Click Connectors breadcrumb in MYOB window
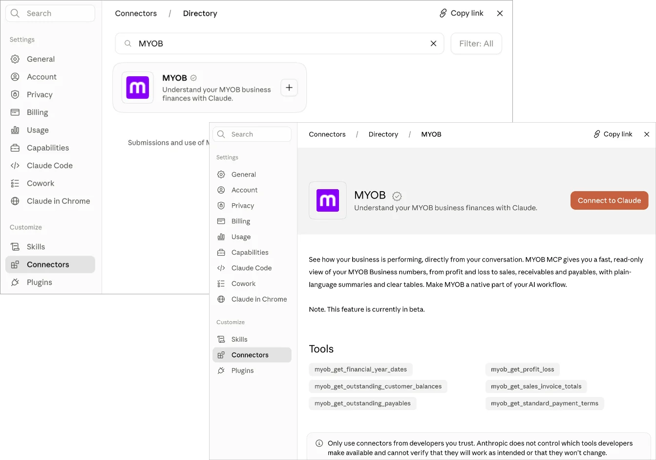Viewport: 656px width, 460px height. click(327, 134)
